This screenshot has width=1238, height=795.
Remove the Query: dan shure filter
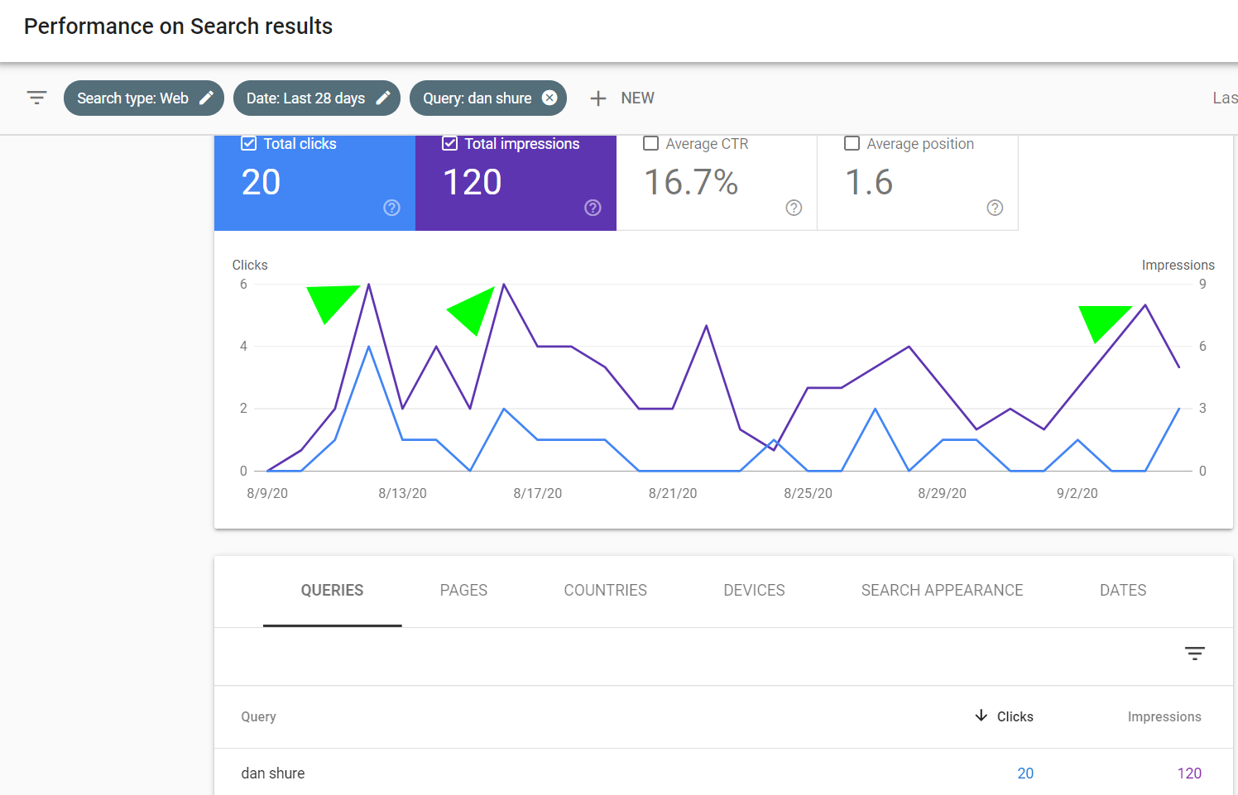549,98
